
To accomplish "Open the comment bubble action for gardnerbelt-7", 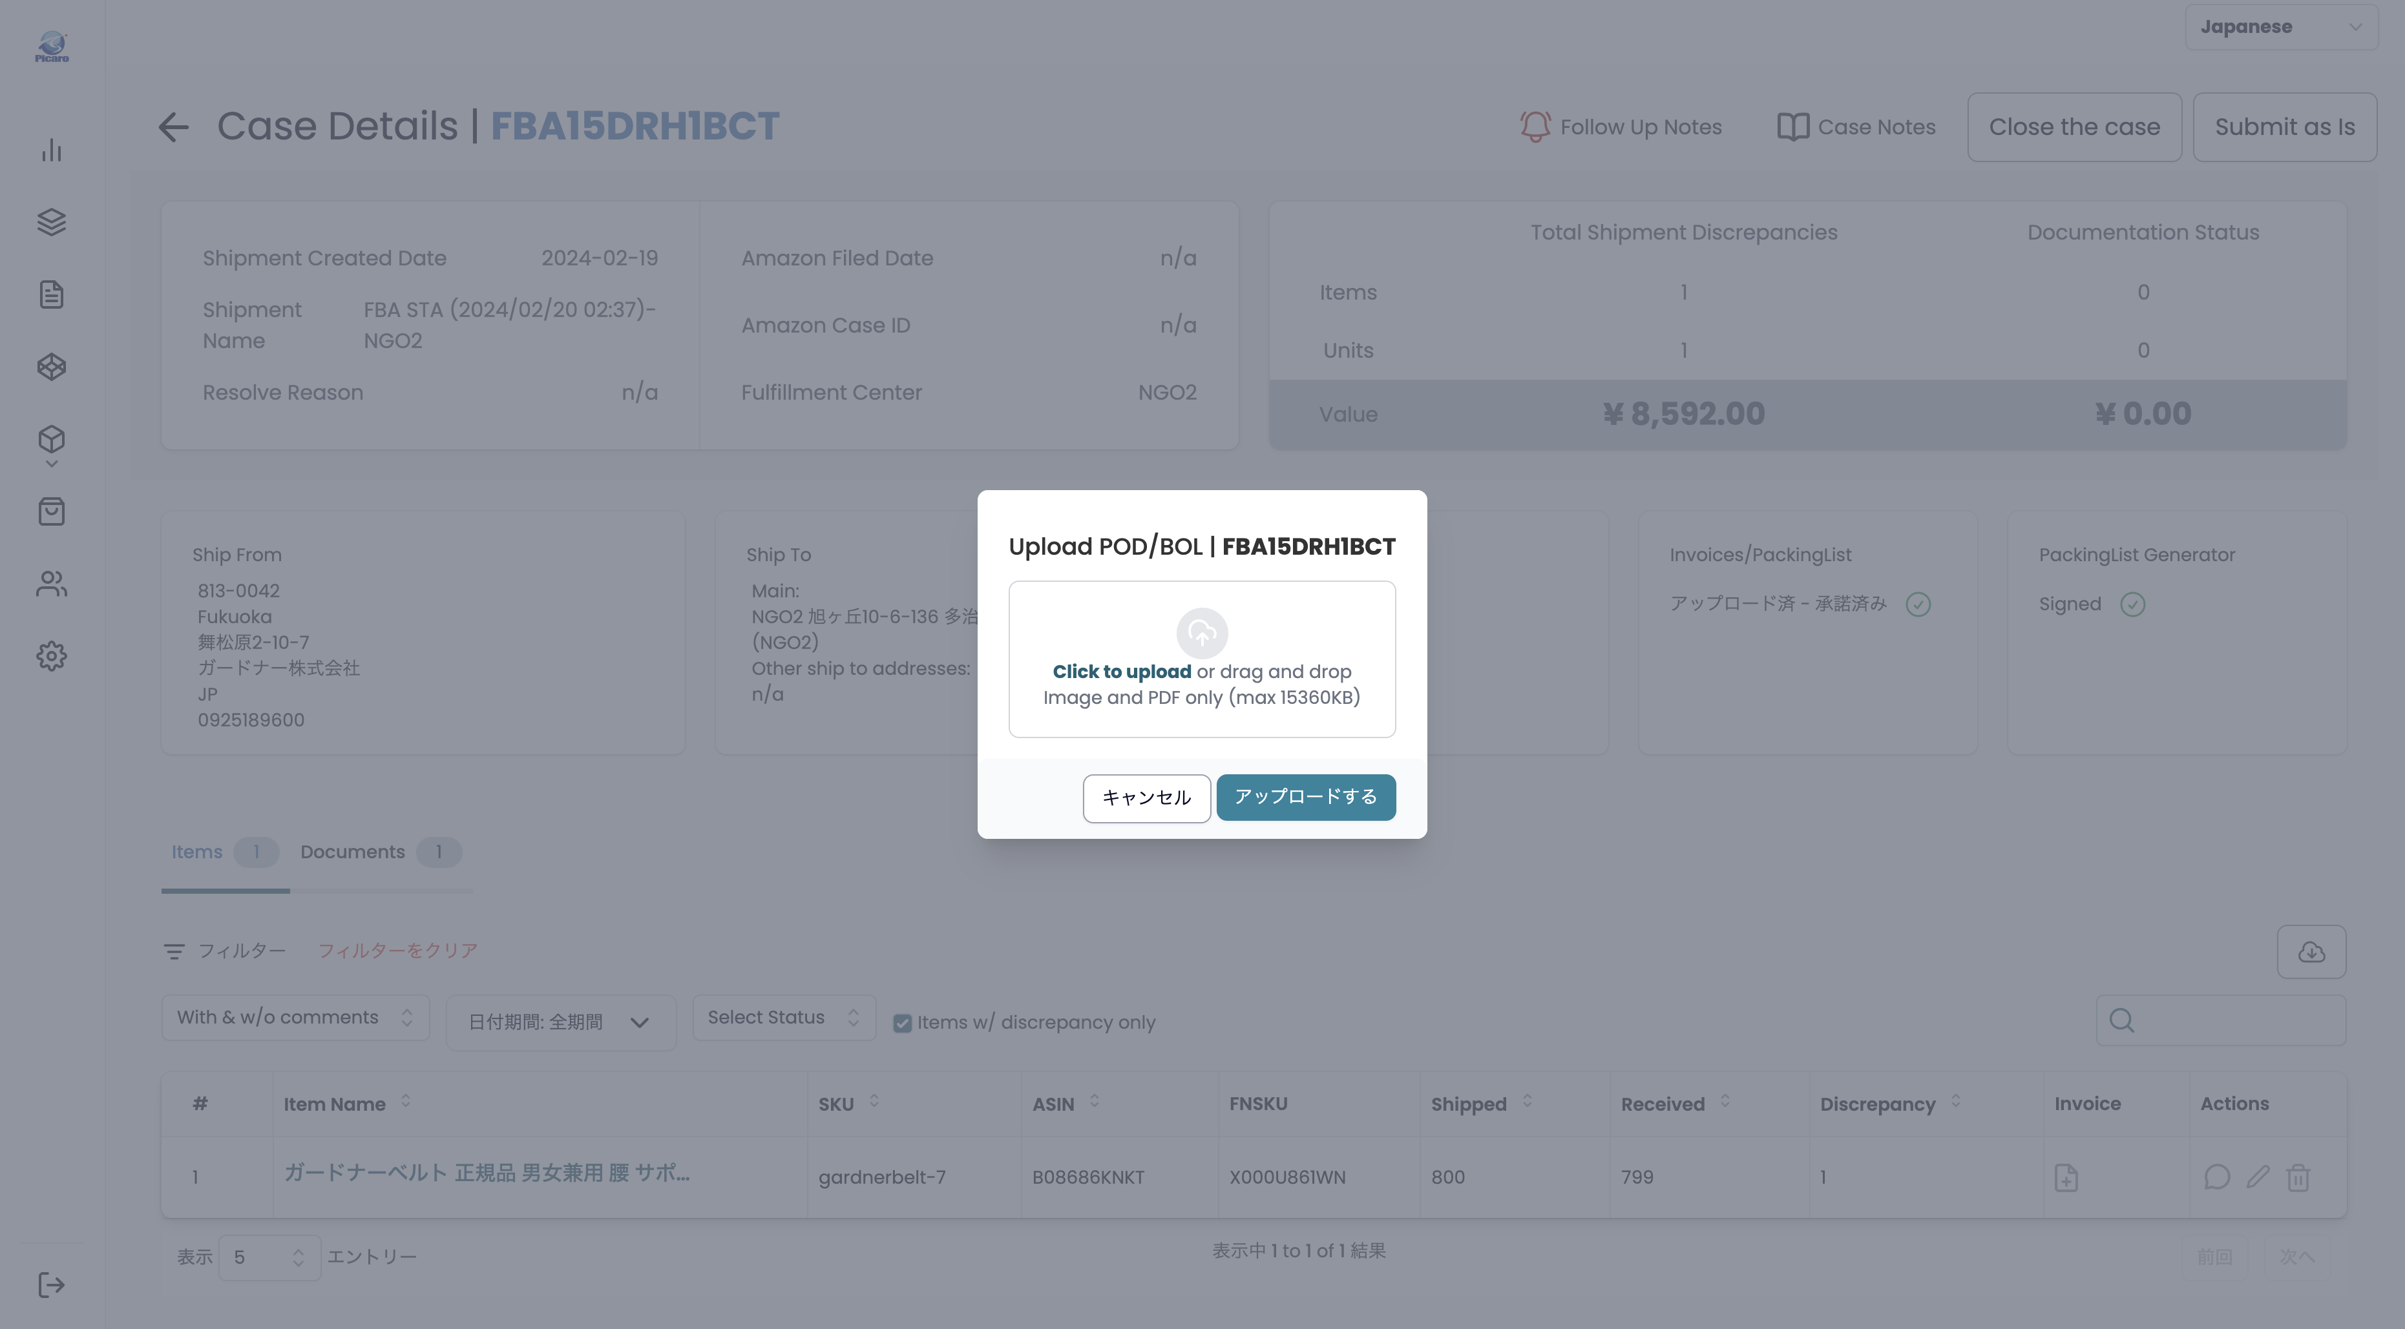I will [2216, 1178].
